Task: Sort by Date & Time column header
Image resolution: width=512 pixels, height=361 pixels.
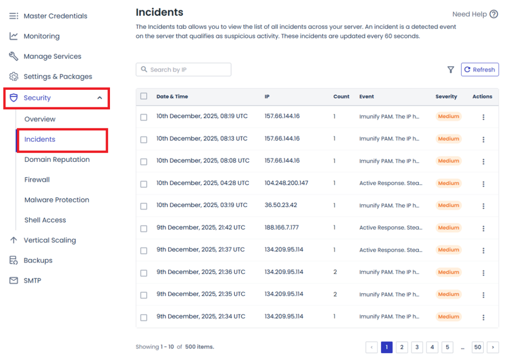Action: pyautogui.click(x=172, y=96)
